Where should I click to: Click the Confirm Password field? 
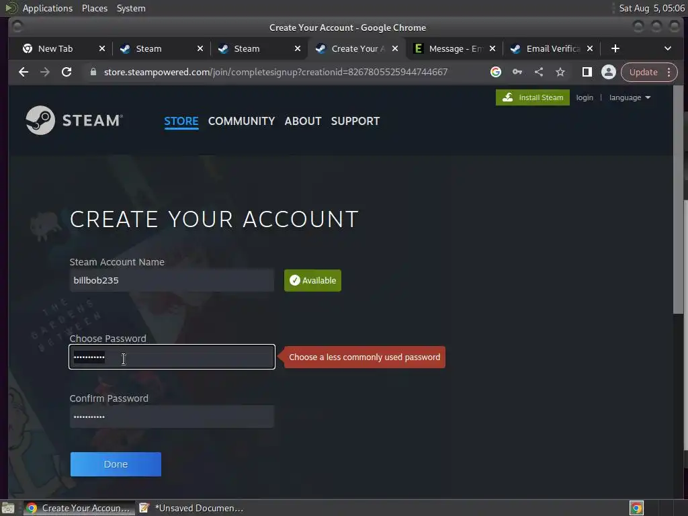172,417
